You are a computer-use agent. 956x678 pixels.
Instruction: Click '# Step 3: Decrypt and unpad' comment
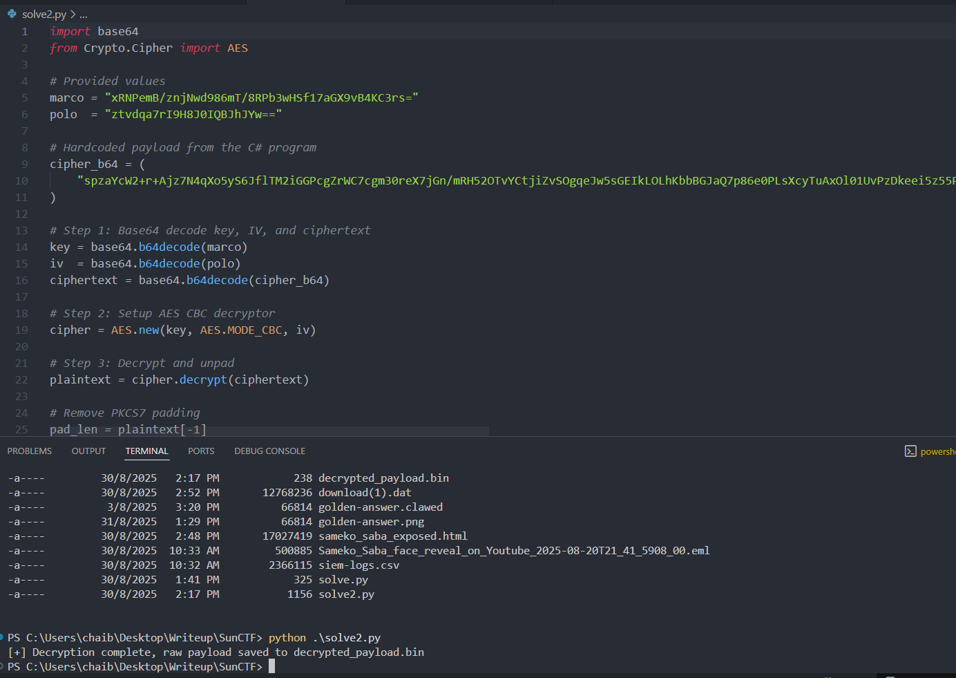coord(142,364)
